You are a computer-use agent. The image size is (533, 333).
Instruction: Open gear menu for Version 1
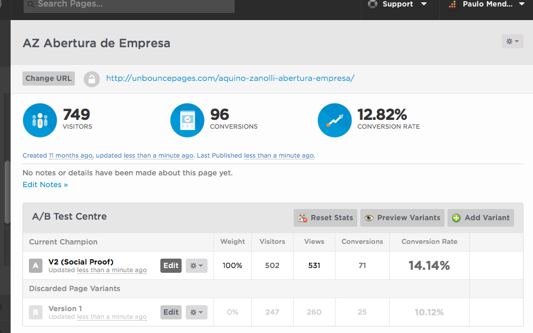click(196, 312)
